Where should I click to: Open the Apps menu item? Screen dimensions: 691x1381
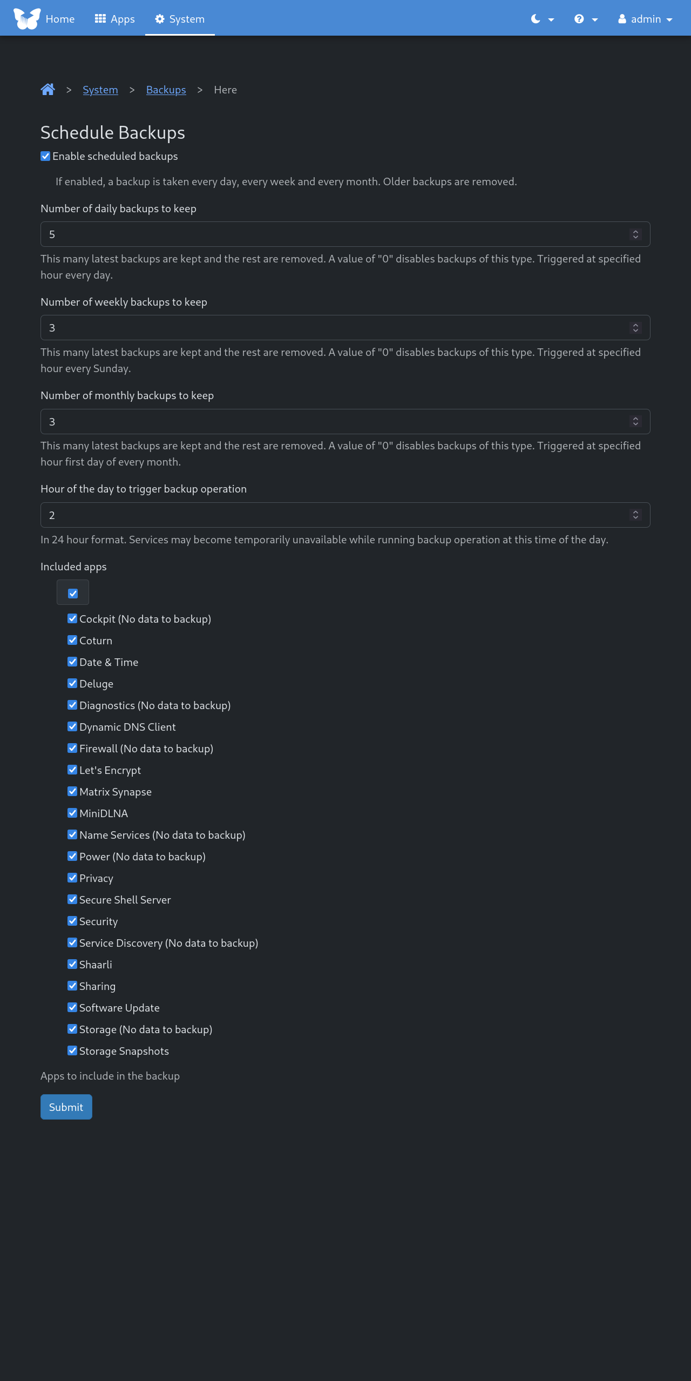pos(123,19)
